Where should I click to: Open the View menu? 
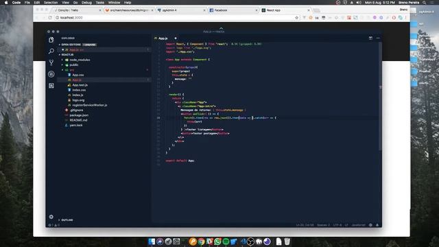(x=66, y=3)
